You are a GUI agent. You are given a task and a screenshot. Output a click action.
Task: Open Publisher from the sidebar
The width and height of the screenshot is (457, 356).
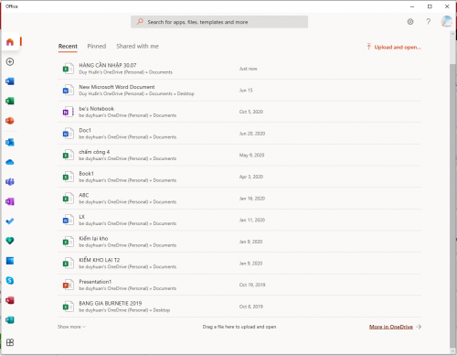[10, 320]
